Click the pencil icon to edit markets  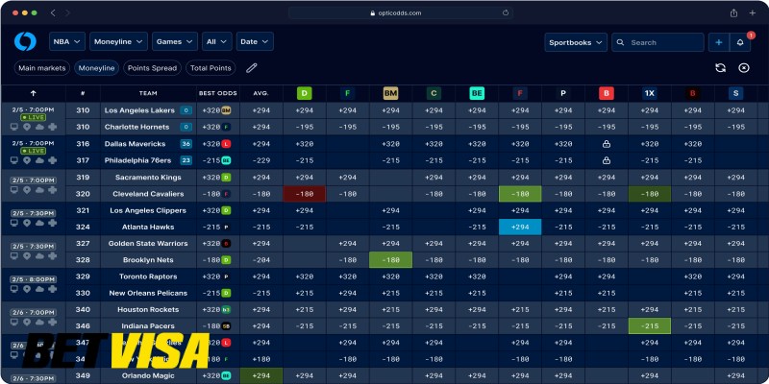(x=252, y=68)
